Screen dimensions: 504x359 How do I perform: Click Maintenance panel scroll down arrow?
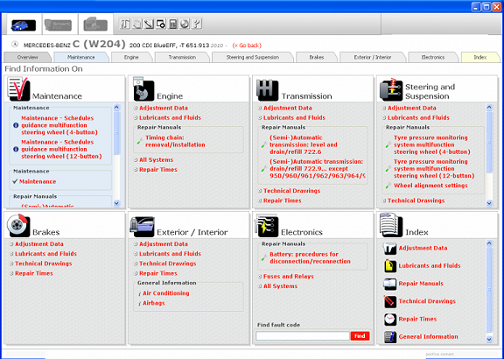coord(116,203)
